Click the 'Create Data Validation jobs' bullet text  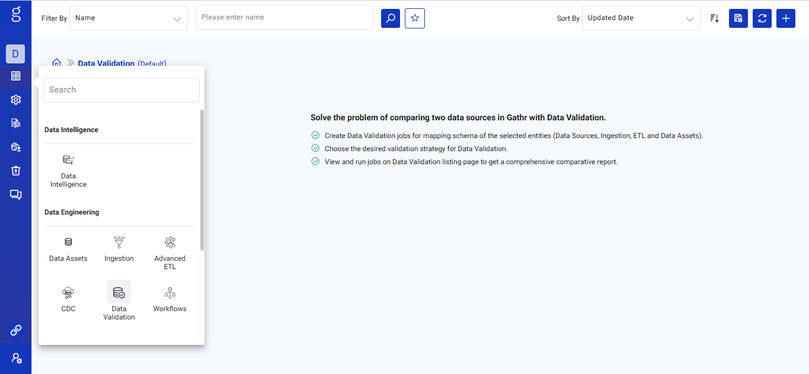click(x=514, y=136)
